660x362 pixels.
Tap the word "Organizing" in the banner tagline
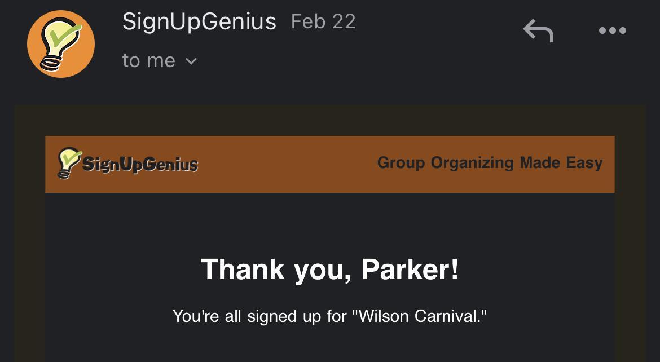pos(472,163)
